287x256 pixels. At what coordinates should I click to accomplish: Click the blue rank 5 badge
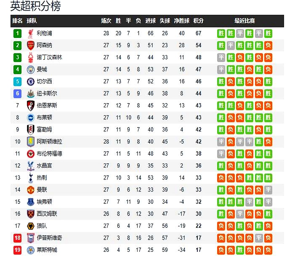[17, 82]
